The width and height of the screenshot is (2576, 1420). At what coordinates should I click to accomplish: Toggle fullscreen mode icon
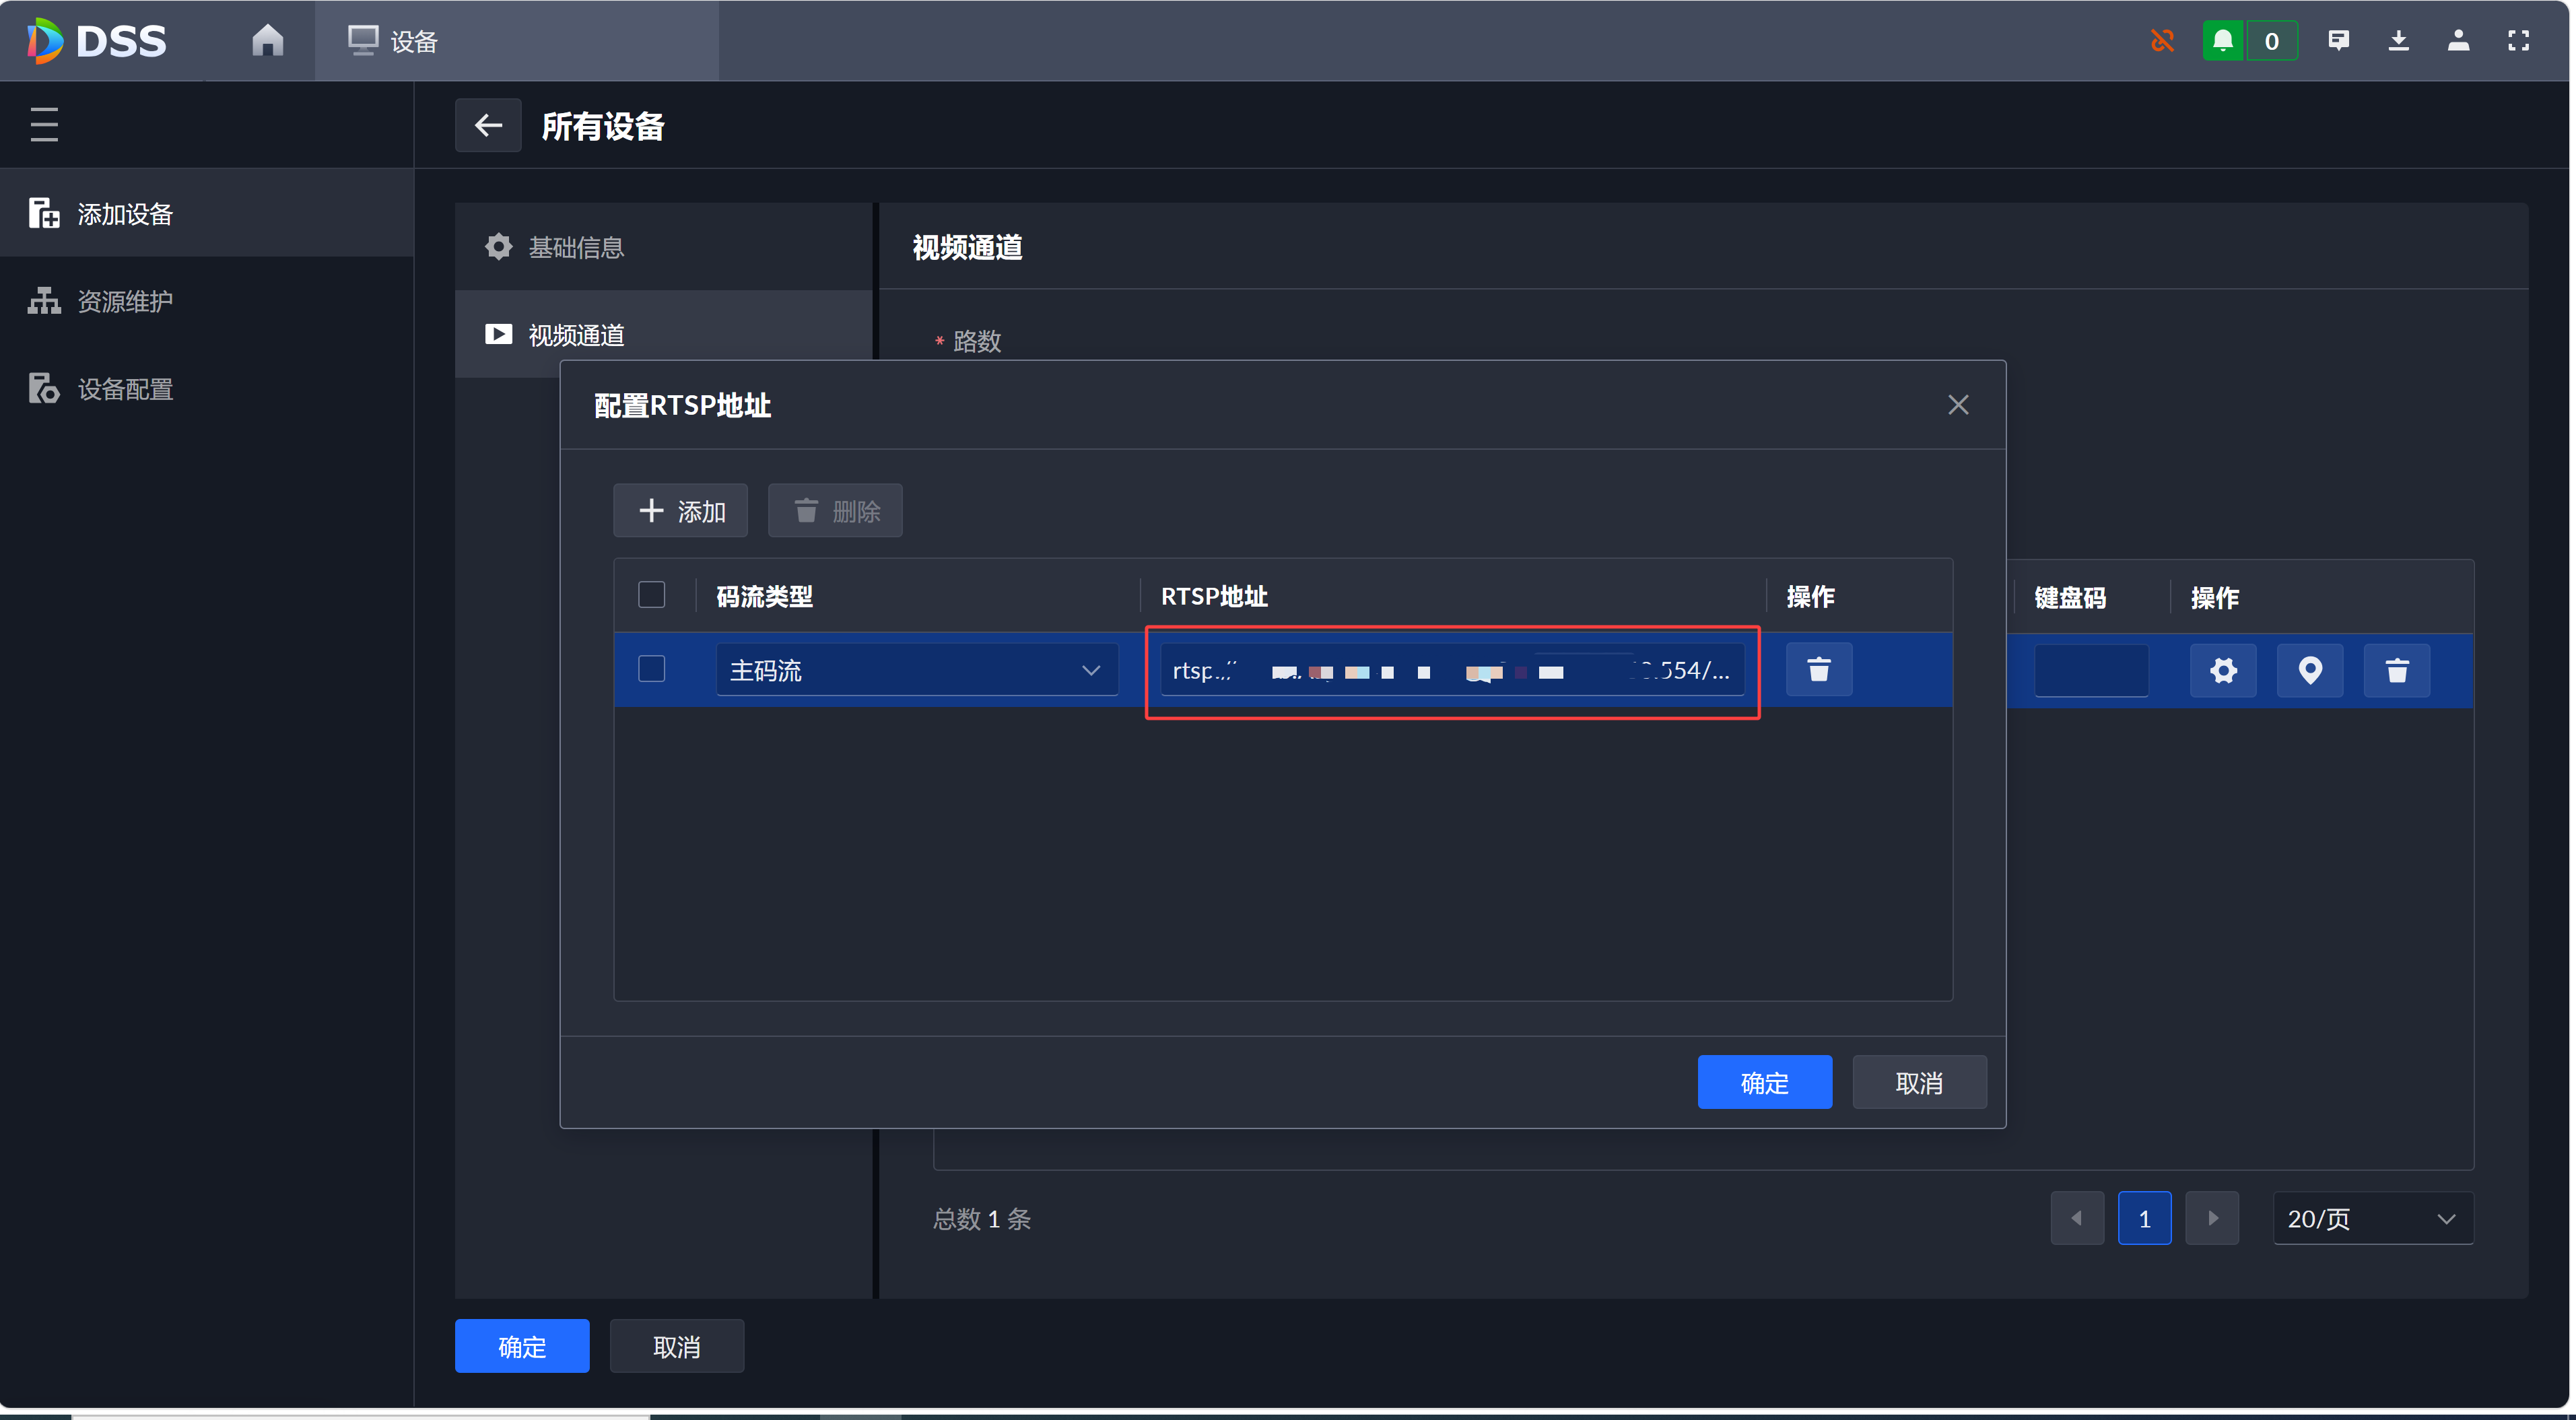tap(2518, 40)
